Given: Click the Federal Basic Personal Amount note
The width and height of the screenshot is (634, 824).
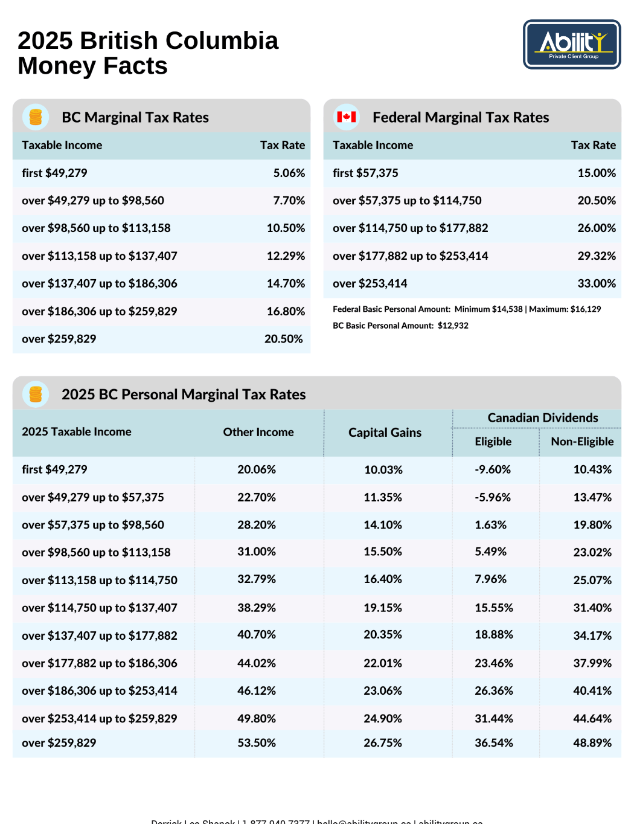Looking at the screenshot, I should (467, 309).
